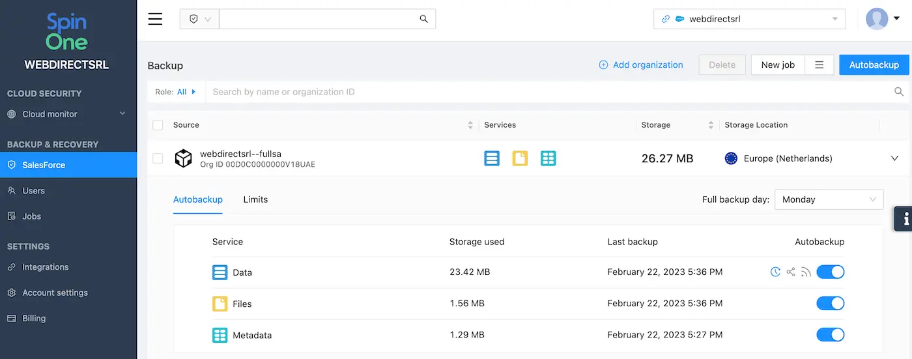
Task: Click the 1.56 MB storage used value
Action: [x=467, y=303]
